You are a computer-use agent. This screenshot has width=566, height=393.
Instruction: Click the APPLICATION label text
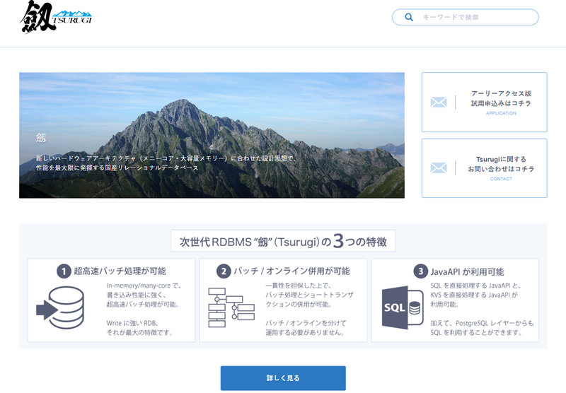coord(501,113)
